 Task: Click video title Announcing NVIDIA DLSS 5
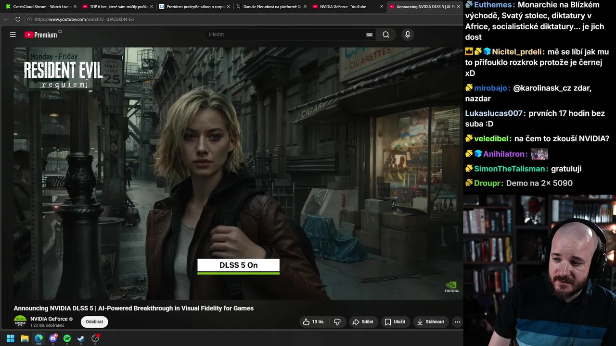[x=133, y=308]
